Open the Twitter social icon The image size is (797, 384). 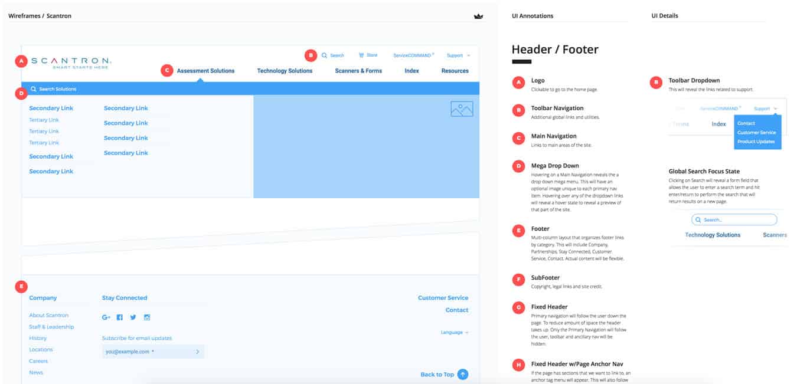click(133, 317)
